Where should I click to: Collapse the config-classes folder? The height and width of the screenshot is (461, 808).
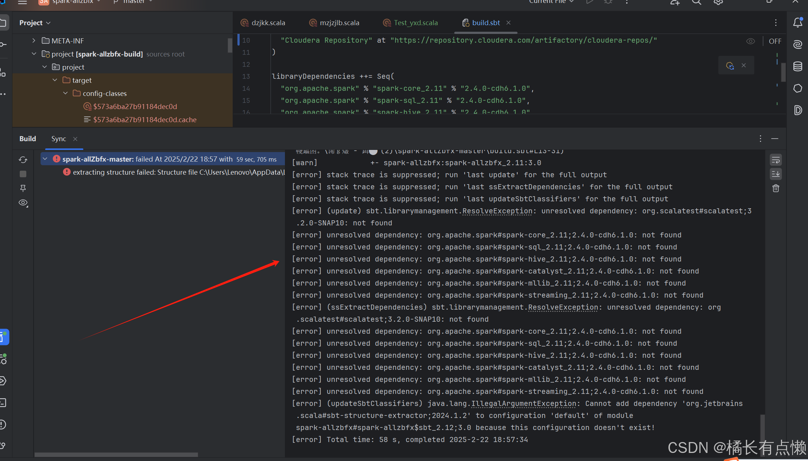(65, 93)
